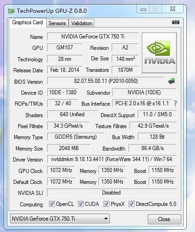Minimize the GPU-Z window
The height and width of the screenshot is (232, 195).
pyautogui.click(x=143, y=9)
